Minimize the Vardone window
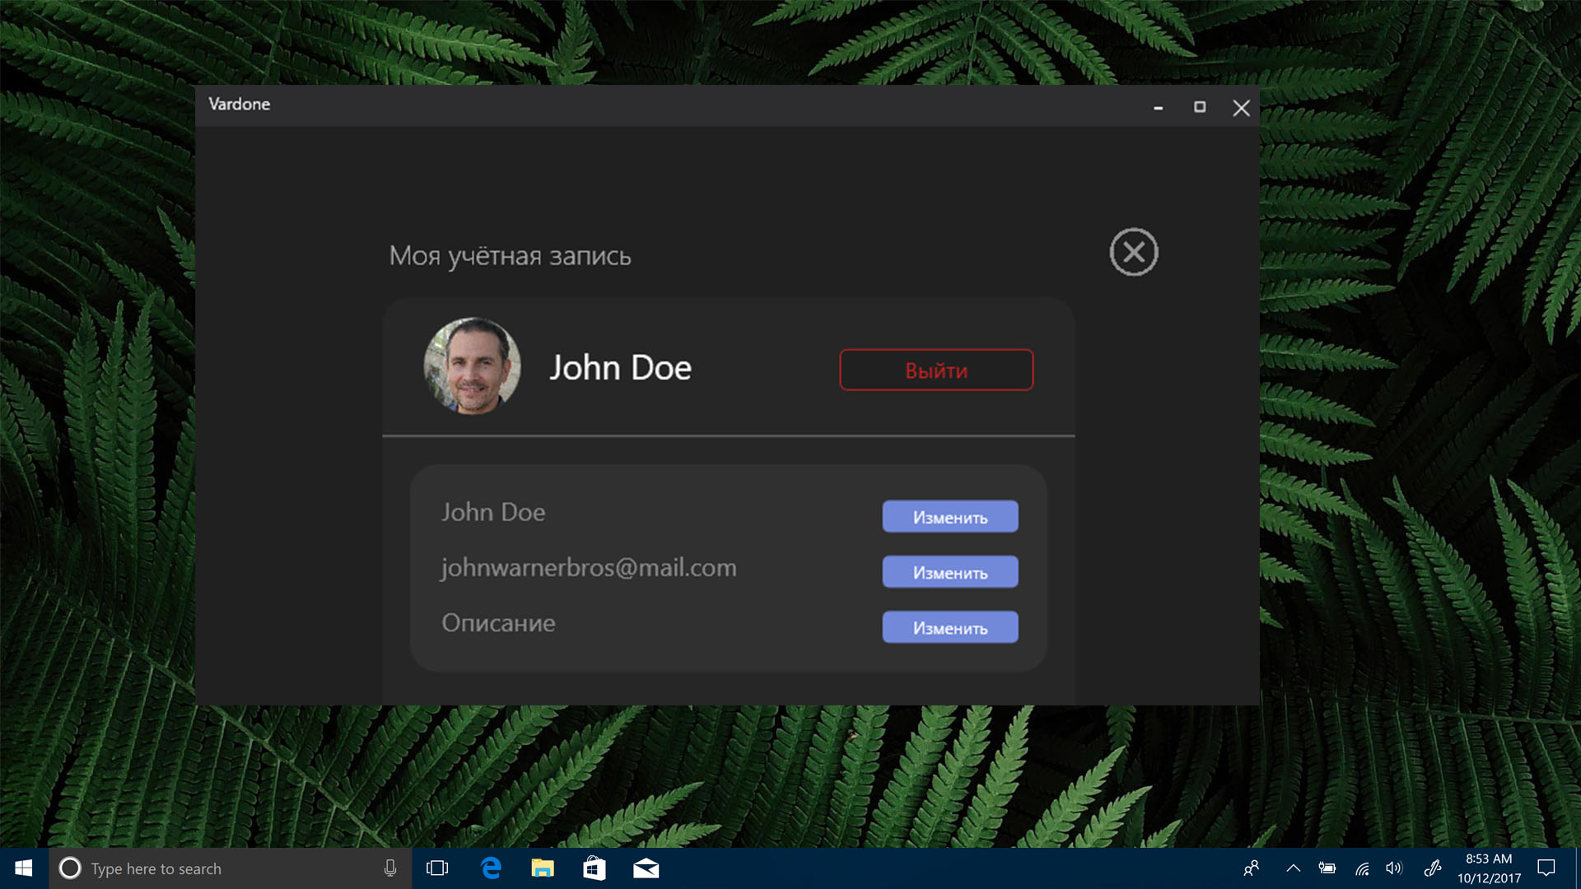This screenshot has height=889, width=1581. click(1158, 107)
